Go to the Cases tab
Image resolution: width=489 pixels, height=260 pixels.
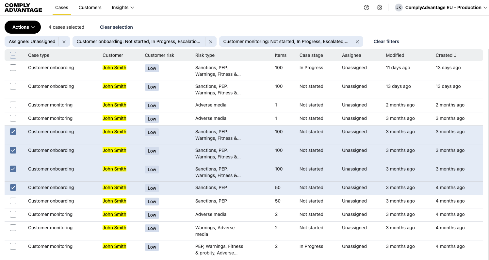tap(61, 8)
